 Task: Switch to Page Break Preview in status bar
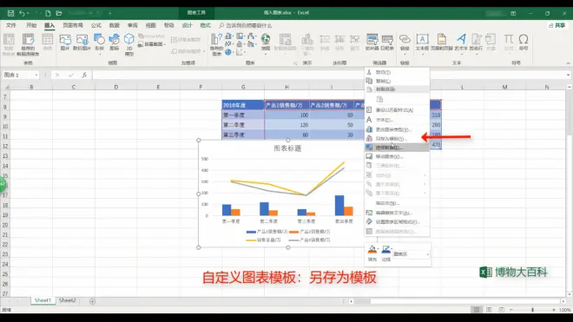(502, 310)
